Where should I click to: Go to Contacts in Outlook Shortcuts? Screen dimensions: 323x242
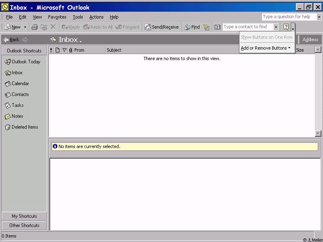pos(17,94)
